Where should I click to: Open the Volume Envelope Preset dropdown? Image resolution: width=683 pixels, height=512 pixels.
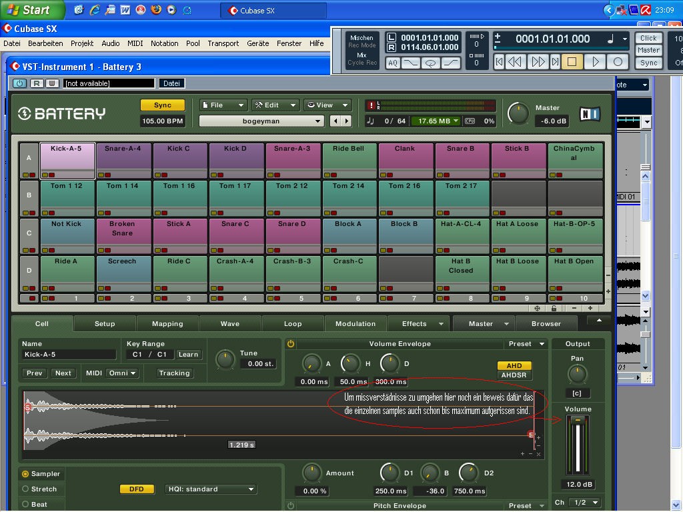coord(526,344)
